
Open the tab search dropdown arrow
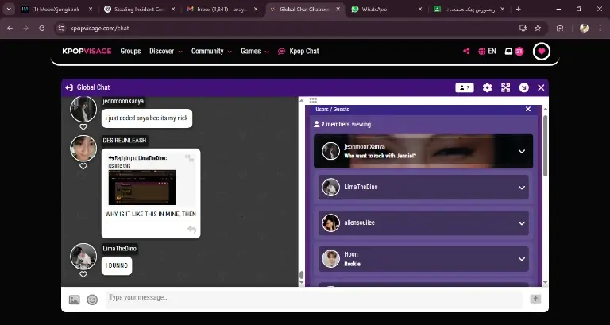(x=9, y=9)
